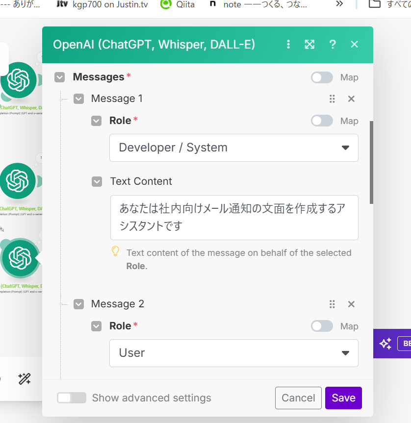The image size is (411, 423).
Task: Open the Qiita bookmark
Action: click(178, 4)
